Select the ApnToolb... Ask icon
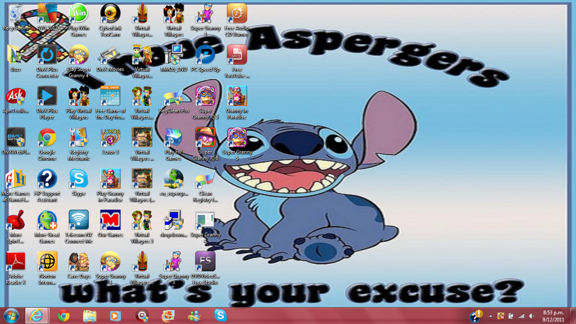This screenshot has height=324, width=576. pos(15,100)
